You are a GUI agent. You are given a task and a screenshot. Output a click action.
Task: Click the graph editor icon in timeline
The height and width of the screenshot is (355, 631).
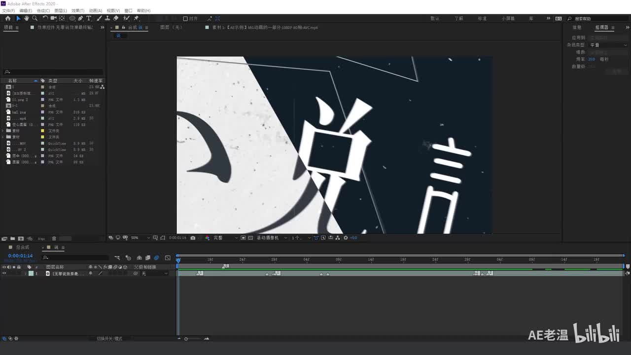coord(168,258)
